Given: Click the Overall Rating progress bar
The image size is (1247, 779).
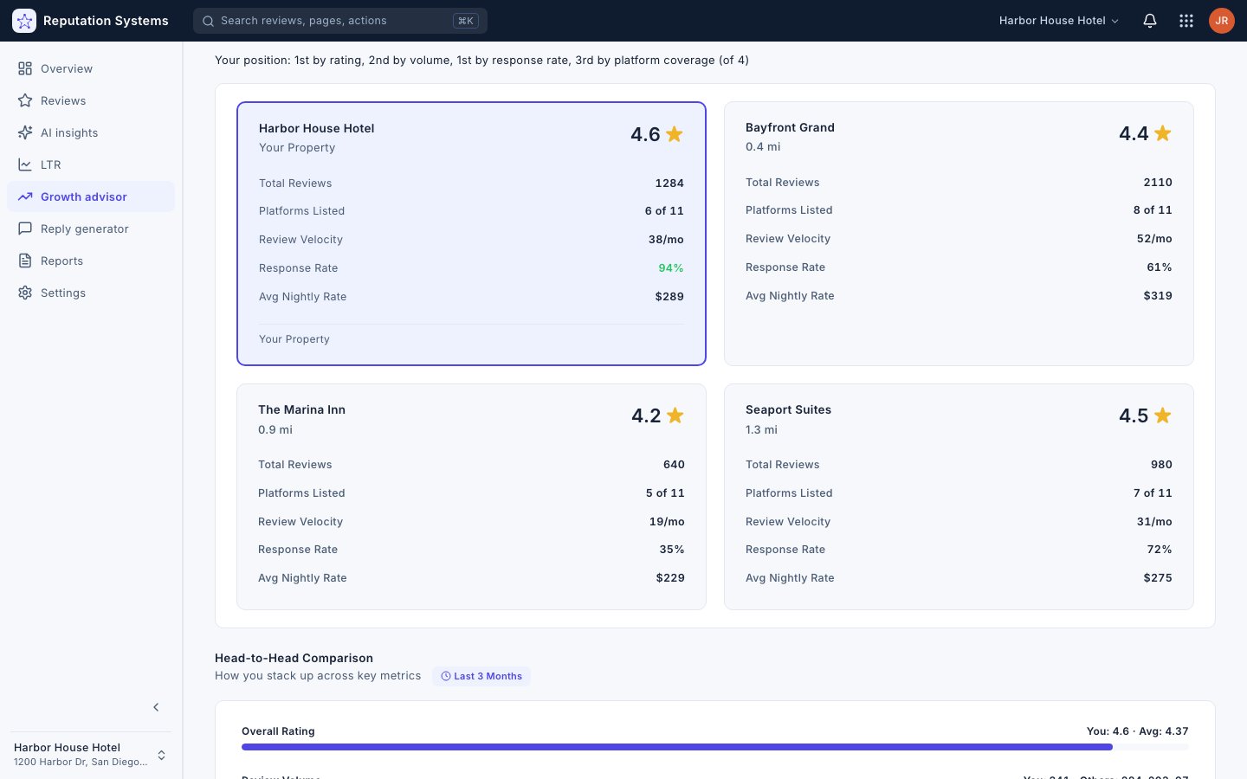Looking at the screenshot, I should (715, 747).
